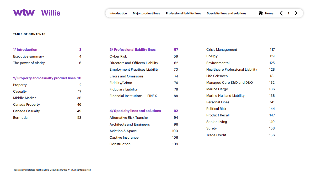Screen dimensions: 312x175
Task: Open the Middle Market entry
Action: [x=24, y=98]
